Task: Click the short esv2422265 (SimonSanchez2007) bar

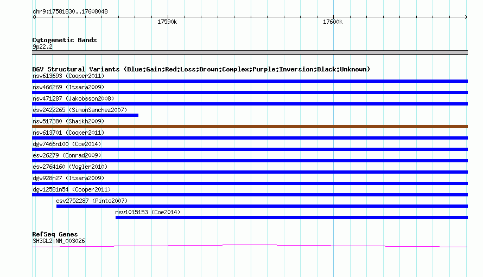Action: pos(85,115)
